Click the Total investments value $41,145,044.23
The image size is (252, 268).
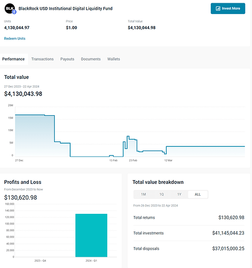[228, 233]
